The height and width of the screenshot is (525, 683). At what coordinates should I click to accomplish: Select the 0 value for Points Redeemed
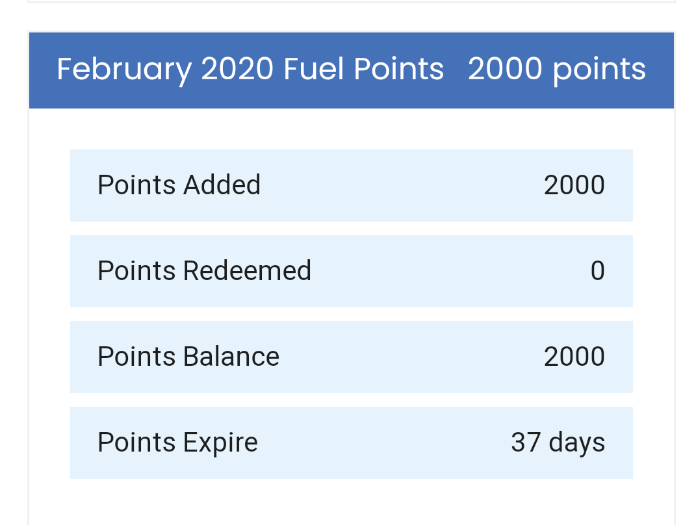point(598,271)
